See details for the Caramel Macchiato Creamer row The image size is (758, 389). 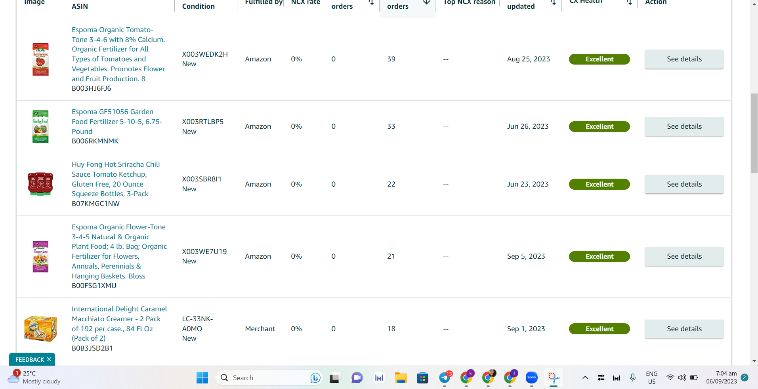tap(684, 329)
